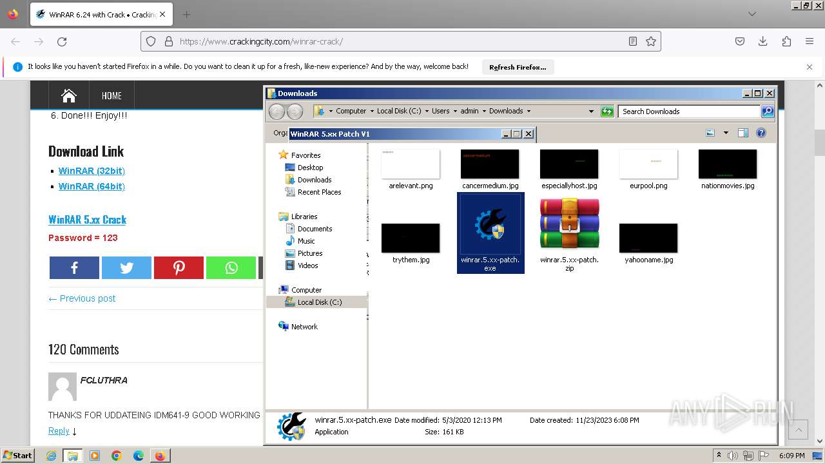Open Firefox hamburger menu
Image resolution: width=825 pixels, height=464 pixels.
(810, 41)
